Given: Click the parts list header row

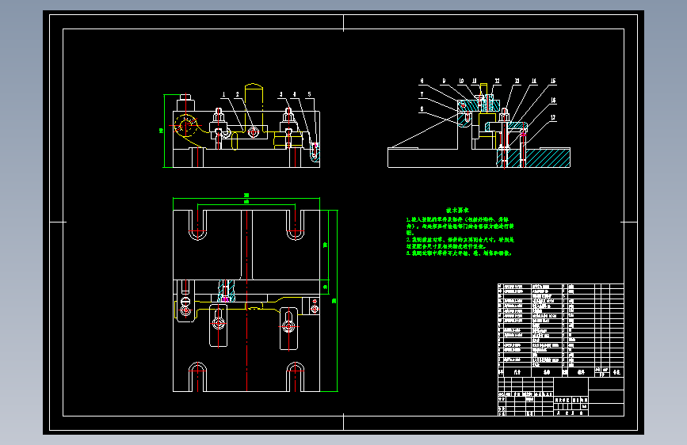Looking at the screenshot, I should point(561,372).
